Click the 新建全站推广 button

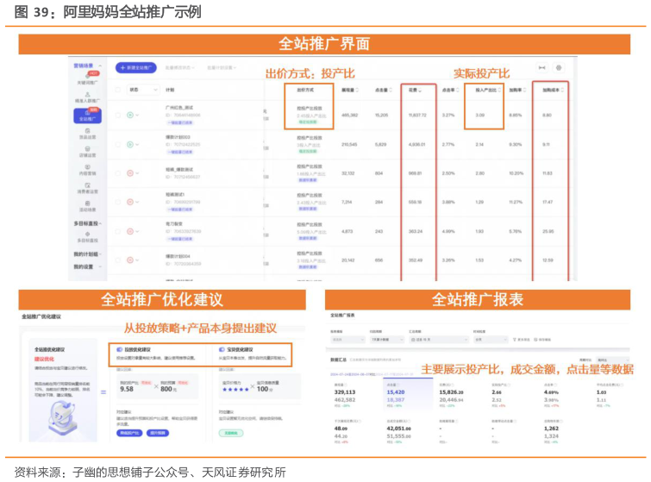coord(136,67)
